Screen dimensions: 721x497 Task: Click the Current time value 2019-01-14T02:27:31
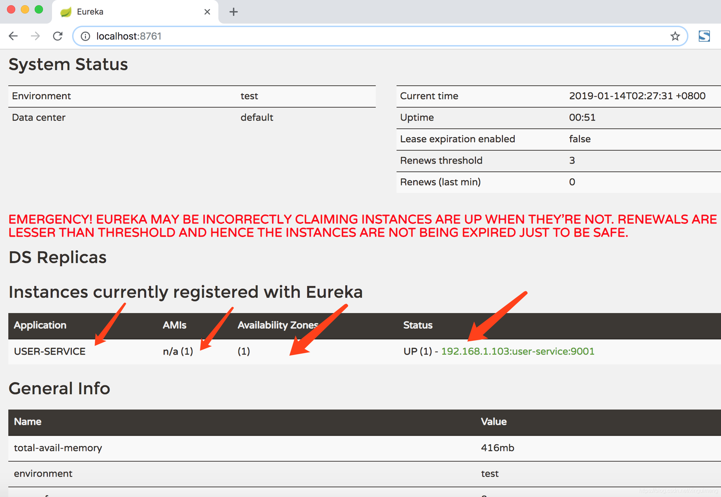(637, 96)
